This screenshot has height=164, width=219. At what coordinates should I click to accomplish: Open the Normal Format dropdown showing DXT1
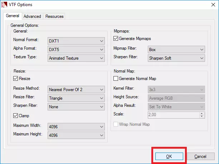[76, 41]
